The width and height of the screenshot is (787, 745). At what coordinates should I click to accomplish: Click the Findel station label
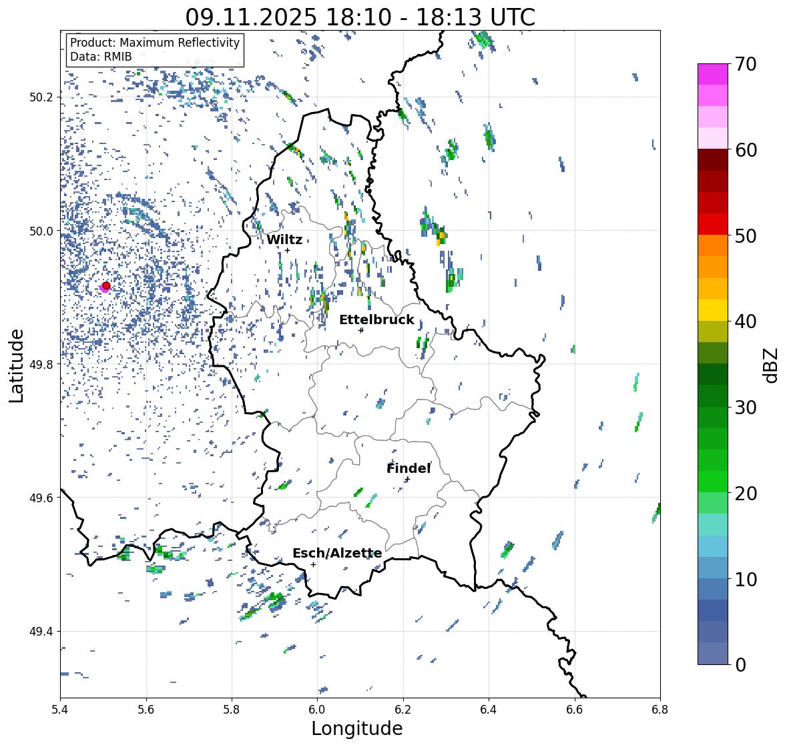pos(409,468)
